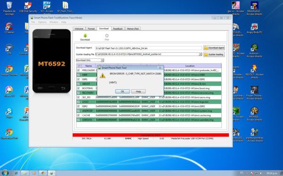
Task: Open Windows Explorer from taskbar
Action: point(25,173)
